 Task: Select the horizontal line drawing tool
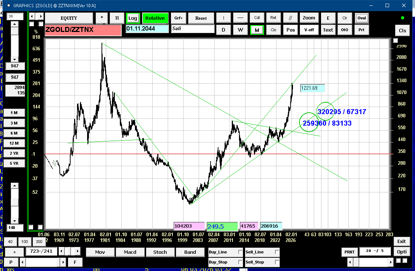(240, 18)
